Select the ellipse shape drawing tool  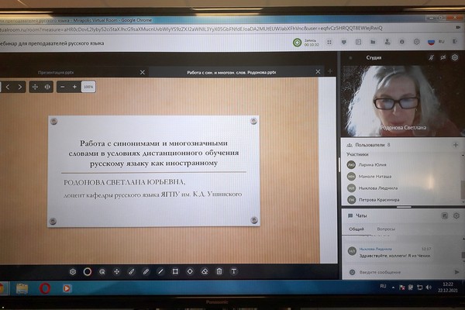click(190, 272)
